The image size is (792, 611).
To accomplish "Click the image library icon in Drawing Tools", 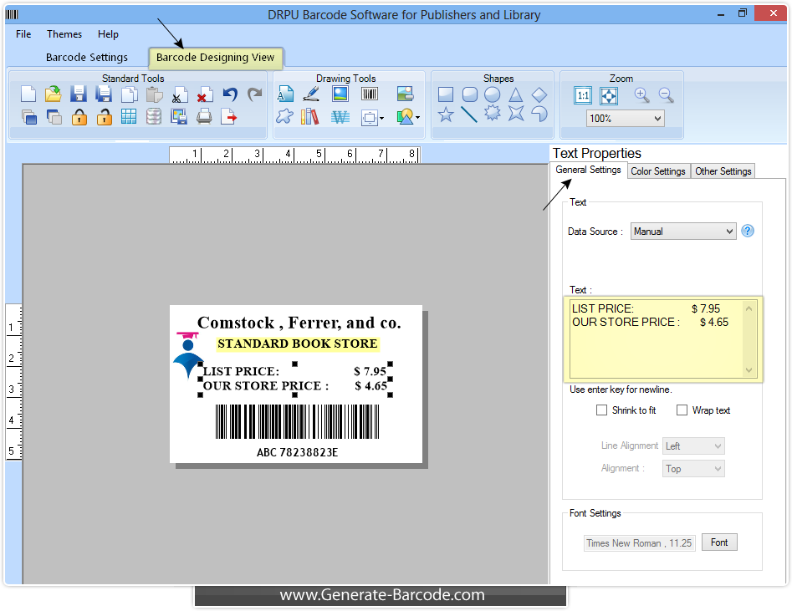I will click(405, 94).
